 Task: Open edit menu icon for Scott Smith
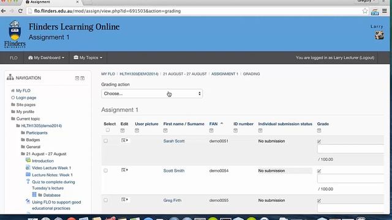coord(124,170)
